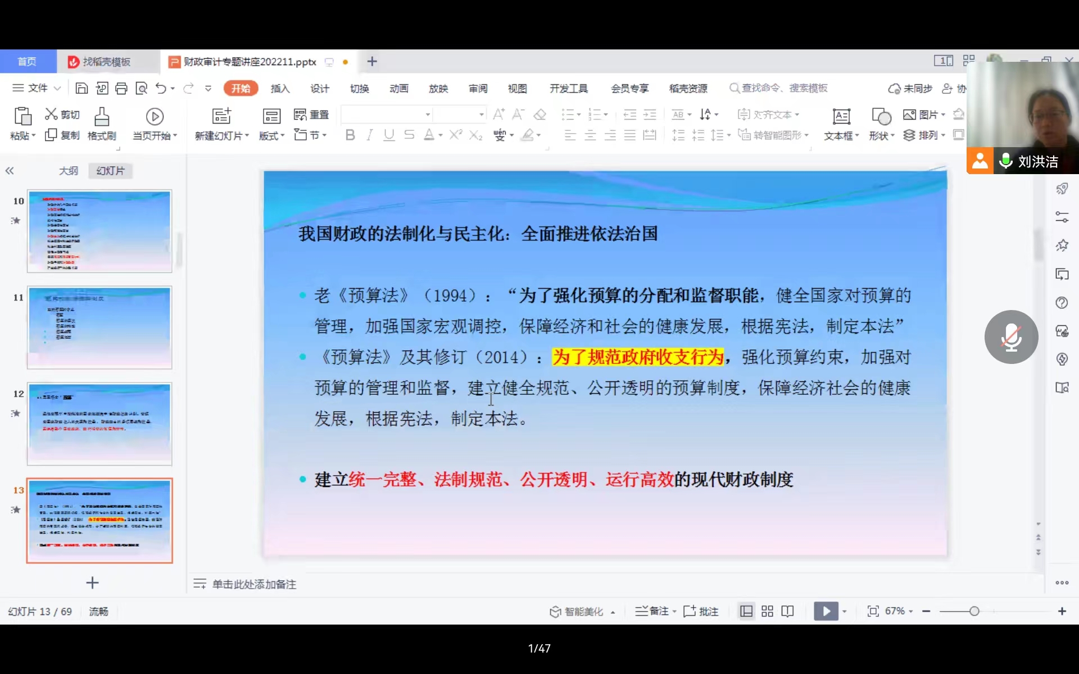Image resolution: width=1079 pixels, height=674 pixels.
Task: Start slideshow with the play button
Action: [826, 611]
